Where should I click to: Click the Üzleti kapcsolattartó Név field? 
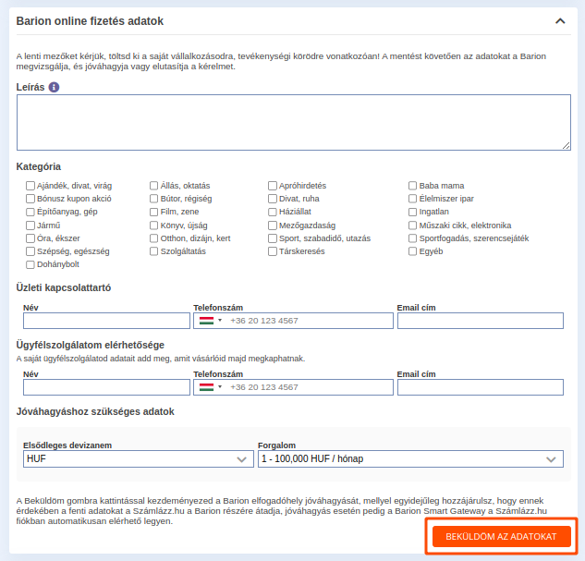coord(106,321)
